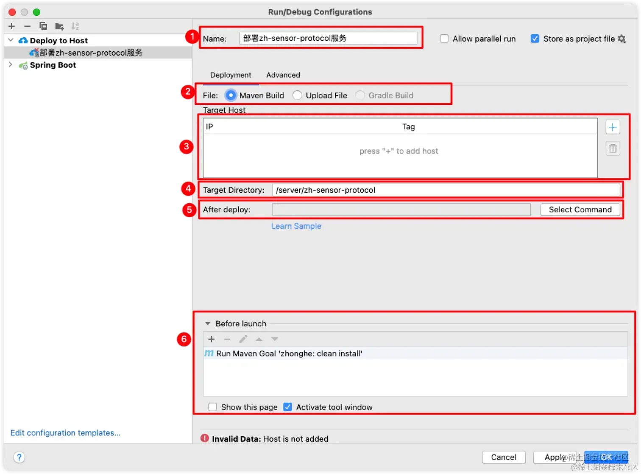Image resolution: width=641 pixels, height=474 pixels.
Task: Select the Spring Boot tree label
Action: click(x=53, y=65)
